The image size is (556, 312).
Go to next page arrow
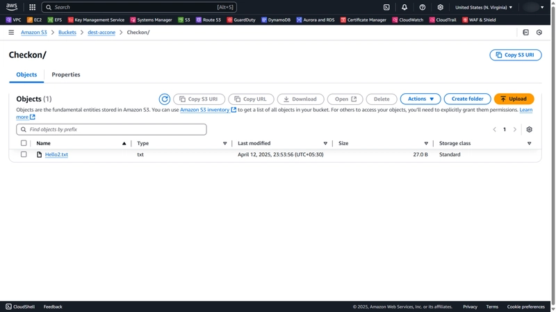(515, 129)
